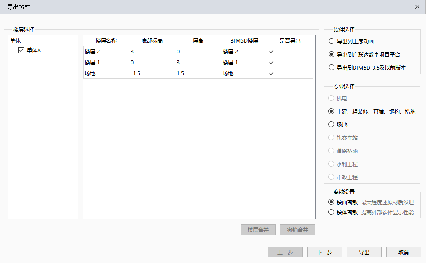The height and width of the screenshot is (263, 426).
Task: Click bottom elevation cell of 楼层 2
Action: point(152,52)
